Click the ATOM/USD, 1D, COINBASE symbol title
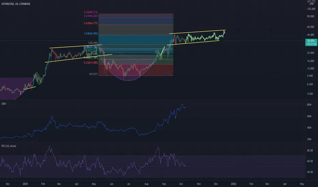Viewport: 318px width, 187px height. pyautogui.click(x=16, y=4)
